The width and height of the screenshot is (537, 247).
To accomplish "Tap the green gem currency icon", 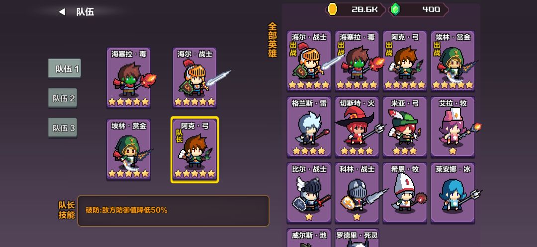I will [395, 9].
